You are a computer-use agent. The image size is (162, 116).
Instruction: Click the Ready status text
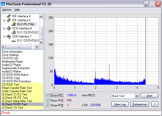[x=6, y=113]
